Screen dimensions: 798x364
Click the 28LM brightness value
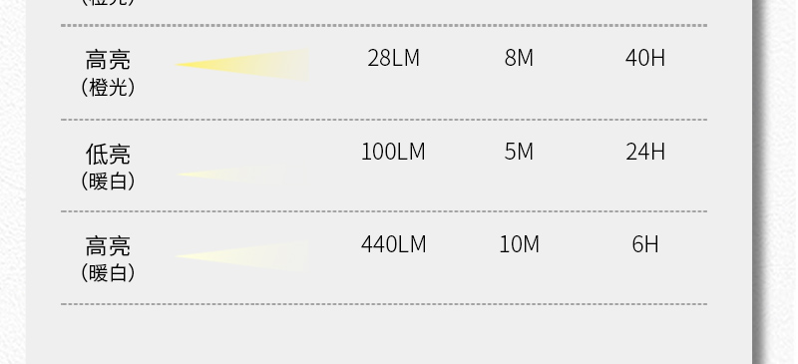393,58
